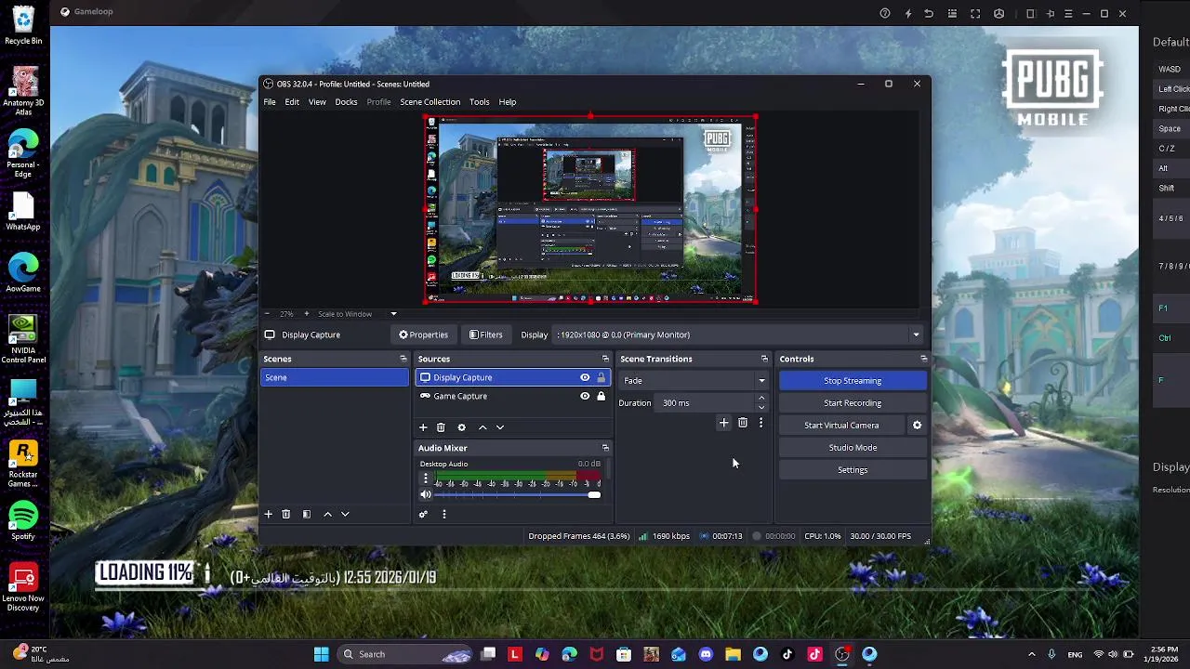The width and height of the screenshot is (1190, 669).
Task: Click the Stop Streaming button
Action: (853, 380)
